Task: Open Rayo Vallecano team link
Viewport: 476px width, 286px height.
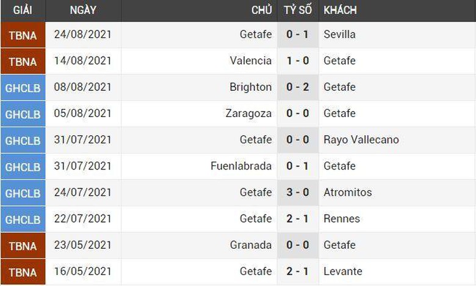Action: 361,140
